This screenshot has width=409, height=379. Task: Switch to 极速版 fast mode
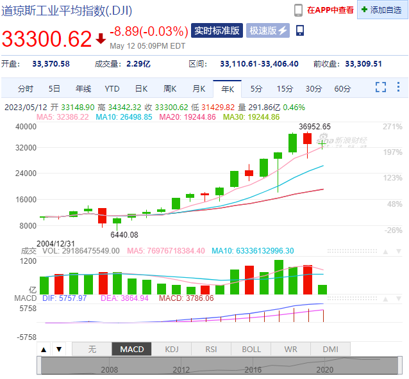268,30
